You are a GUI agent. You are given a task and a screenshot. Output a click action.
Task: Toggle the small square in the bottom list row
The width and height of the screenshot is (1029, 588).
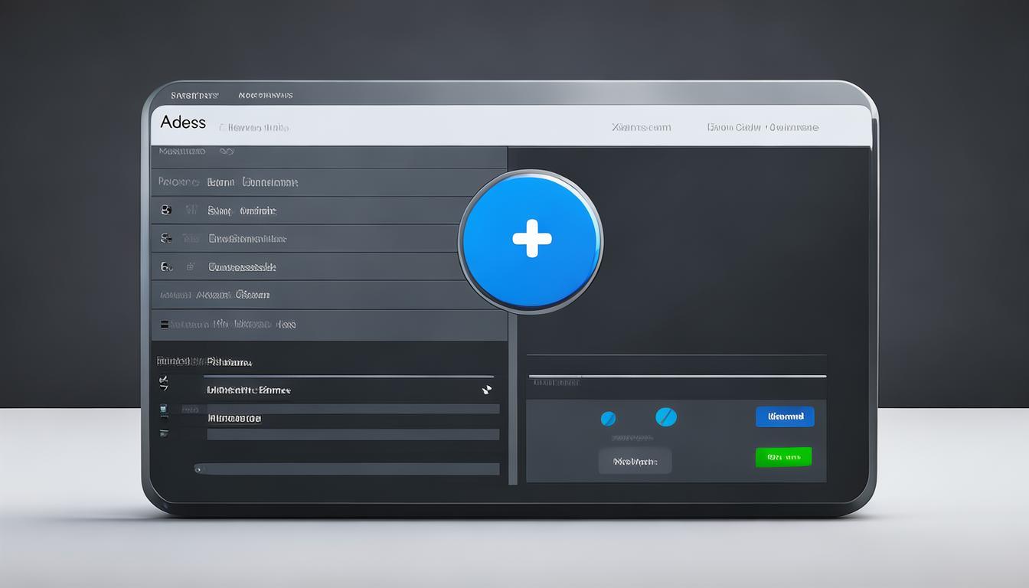coord(164,325)
